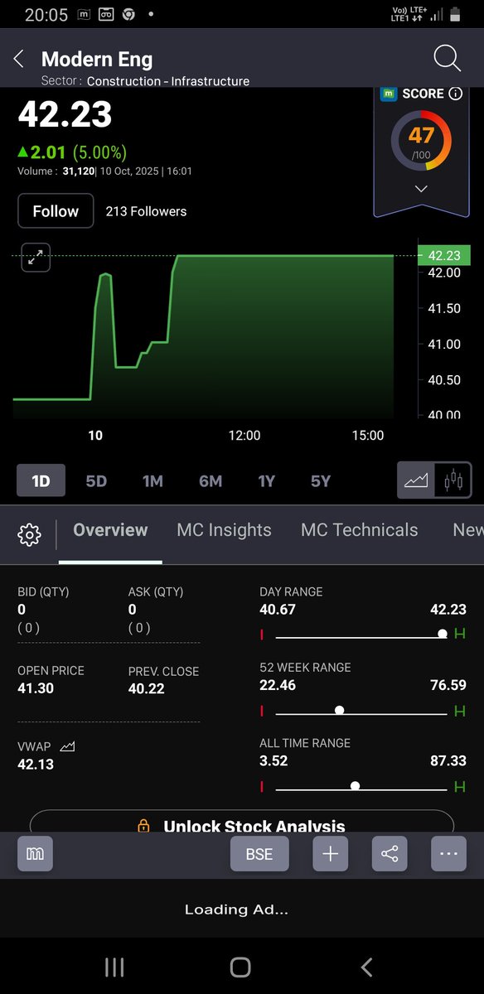Switch to candlestick chart view
This screenshot has height=994, width=484.
click(x=453, y=480)
